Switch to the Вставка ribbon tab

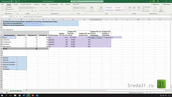click(16, 4)
